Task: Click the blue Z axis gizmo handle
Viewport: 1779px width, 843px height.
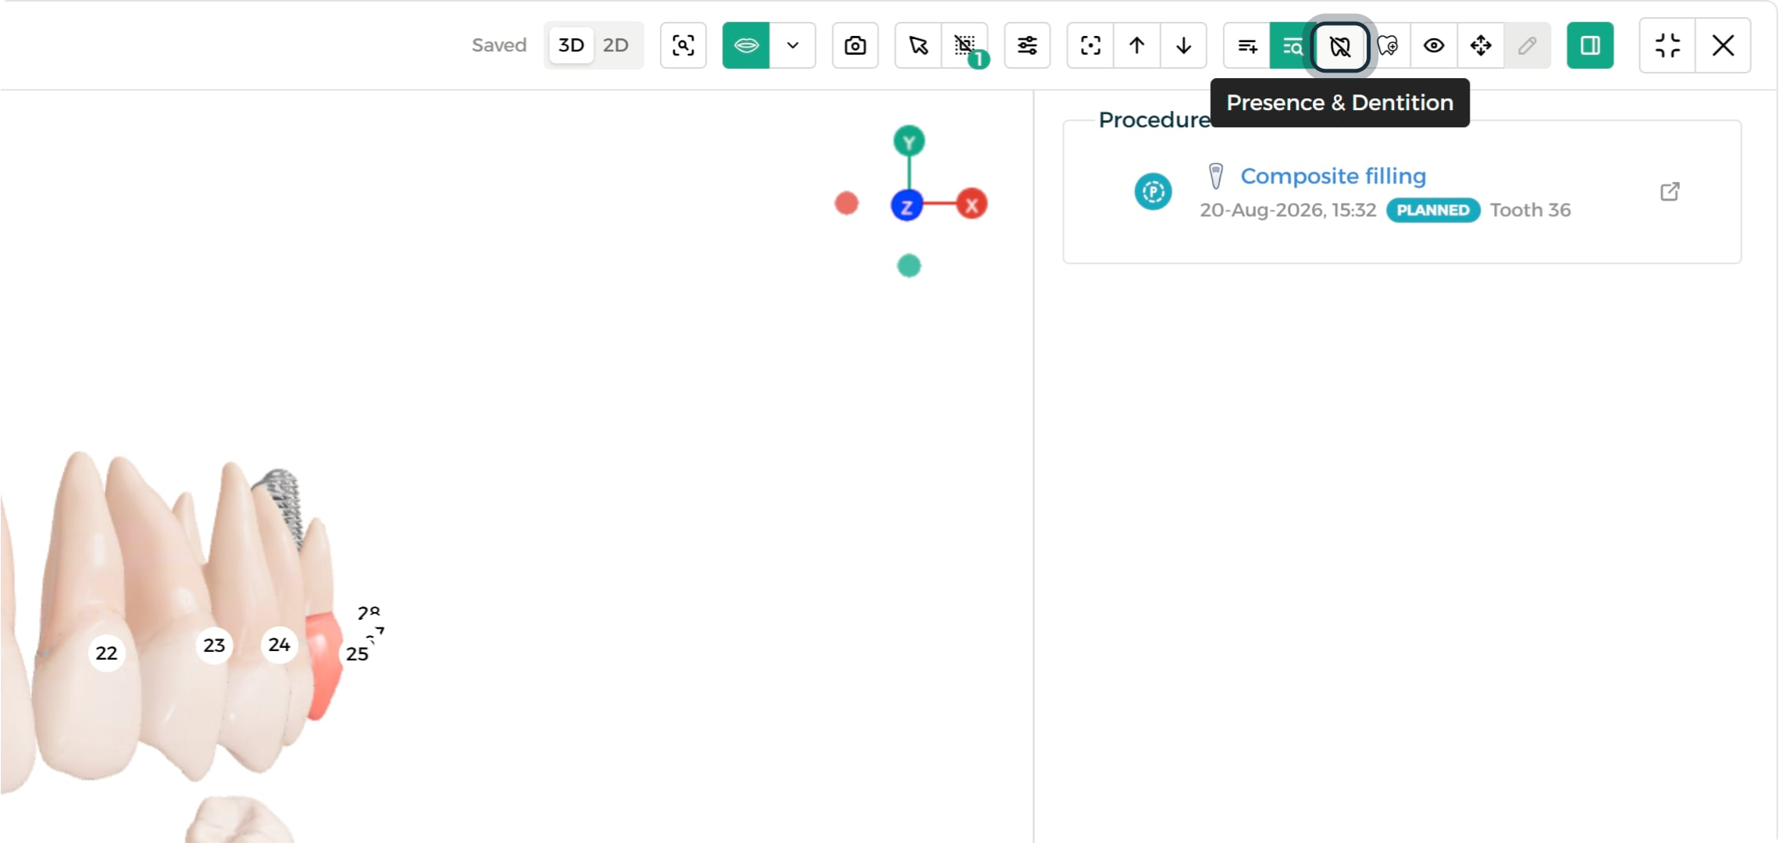Action: (x=907, y=205)
